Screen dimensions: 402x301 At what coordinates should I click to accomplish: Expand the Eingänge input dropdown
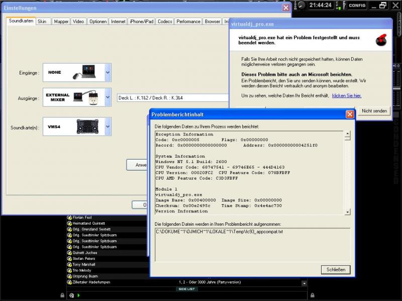(108, 73)
